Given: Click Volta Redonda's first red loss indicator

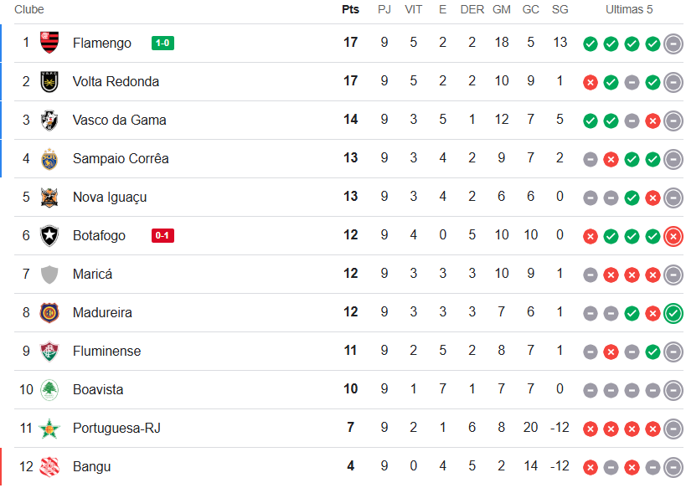Looking at the screenshot, I should click(x=590, y=83).
